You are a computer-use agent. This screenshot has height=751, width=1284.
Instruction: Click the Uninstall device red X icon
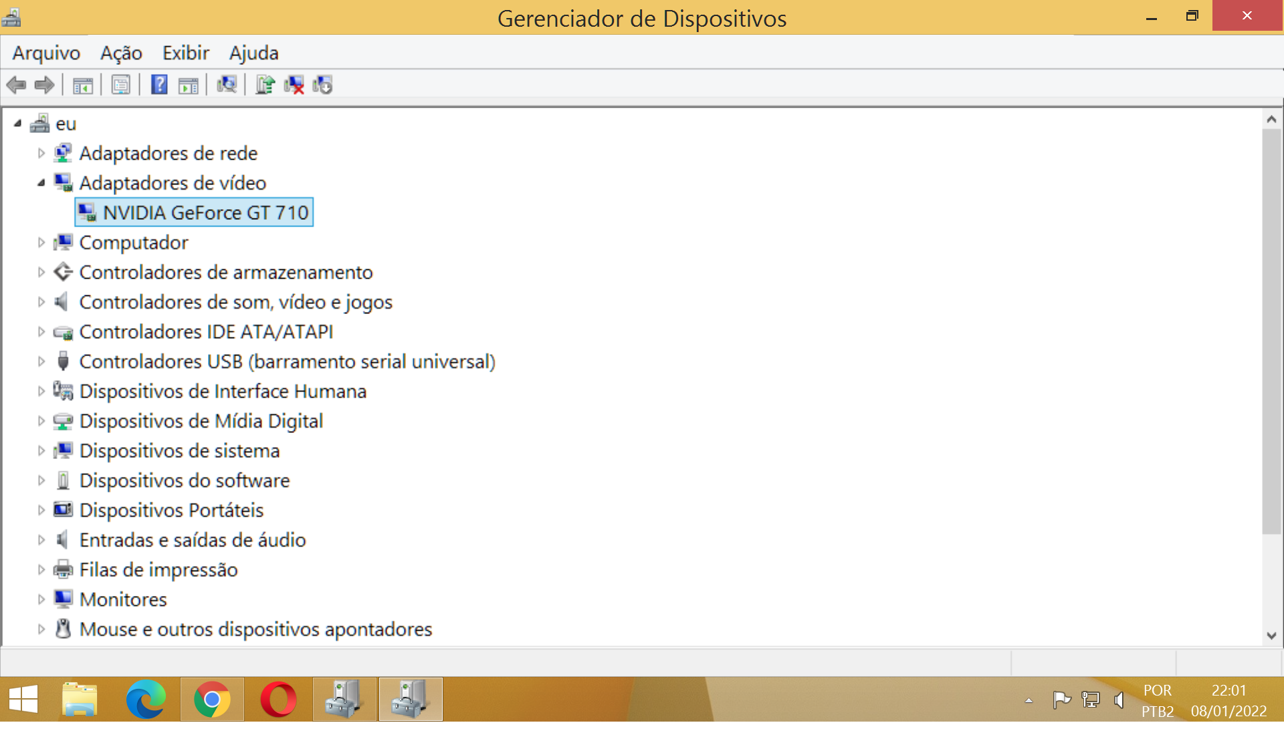[294, 85]
